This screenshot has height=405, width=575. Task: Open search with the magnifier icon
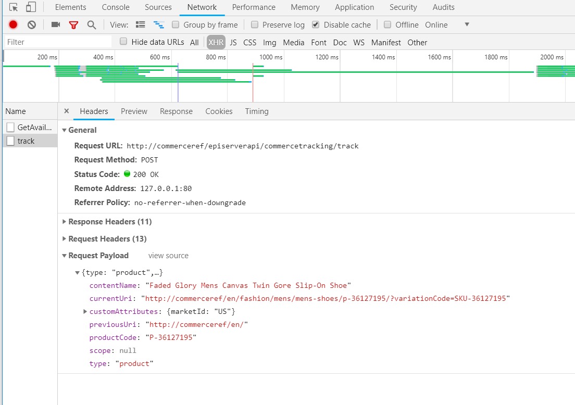click(x=92, y=24)
